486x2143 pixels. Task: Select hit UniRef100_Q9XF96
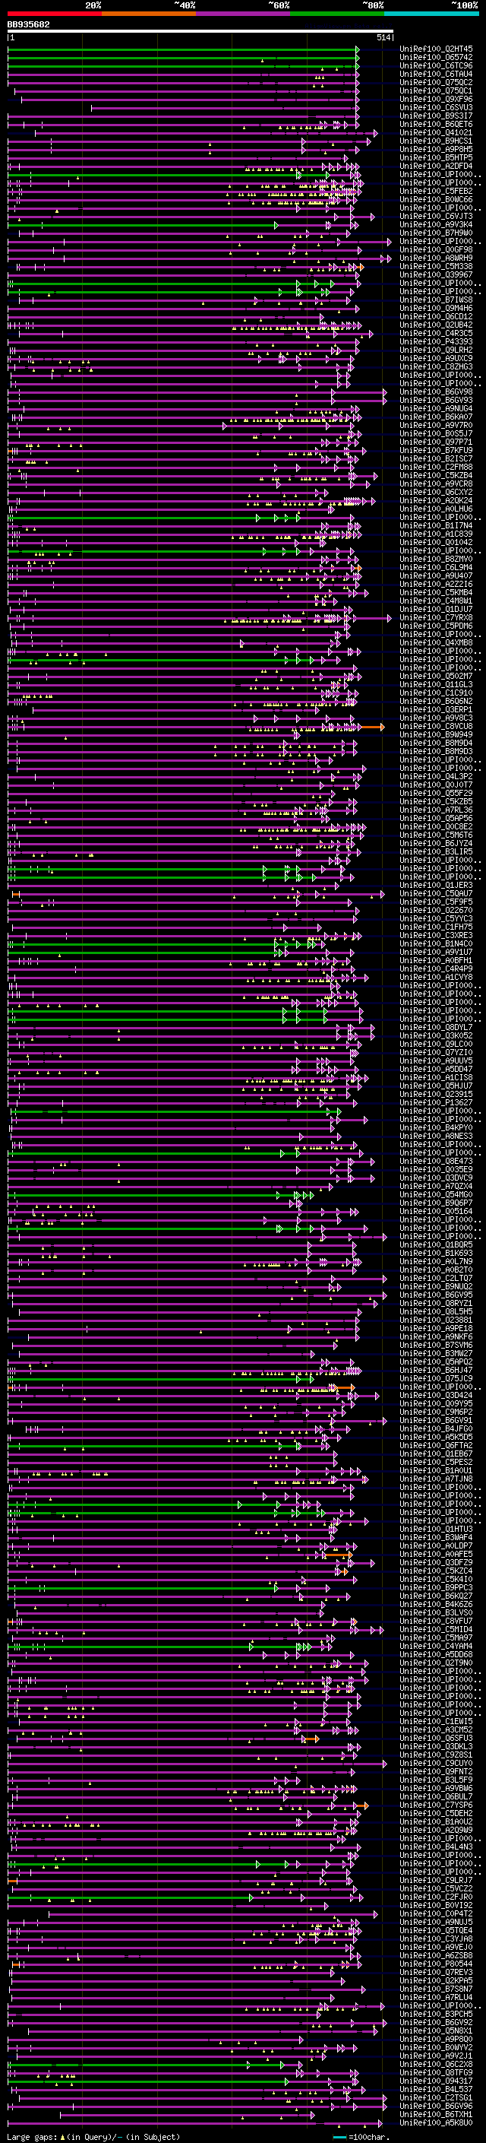click(x=436, y=99)
